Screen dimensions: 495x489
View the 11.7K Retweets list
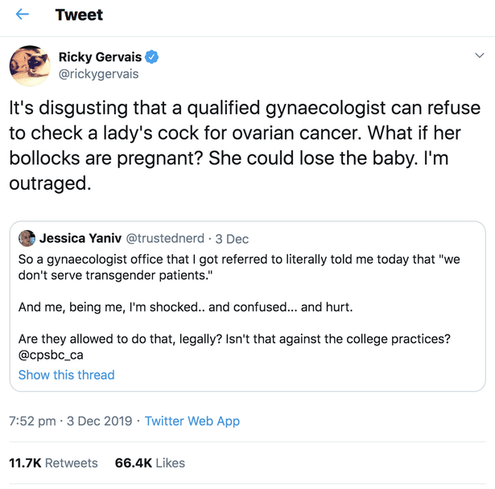click(x=53, y=463)
